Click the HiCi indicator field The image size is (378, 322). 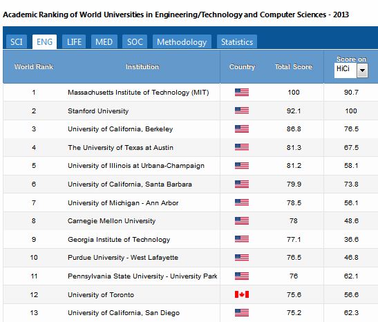coord(346,70)
